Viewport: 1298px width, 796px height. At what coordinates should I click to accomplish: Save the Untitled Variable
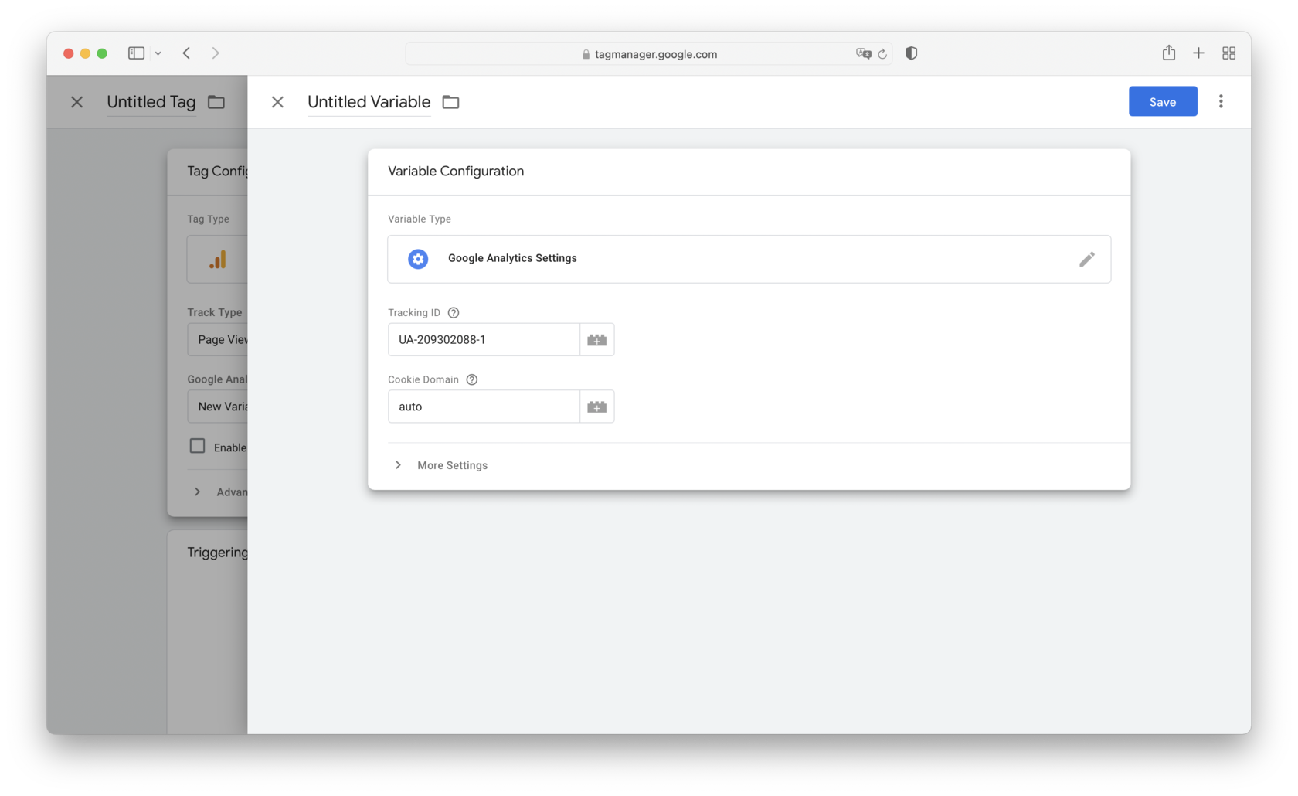point(1162,101)
